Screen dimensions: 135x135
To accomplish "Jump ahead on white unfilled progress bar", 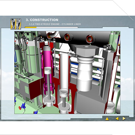I will tap(57, 27).
